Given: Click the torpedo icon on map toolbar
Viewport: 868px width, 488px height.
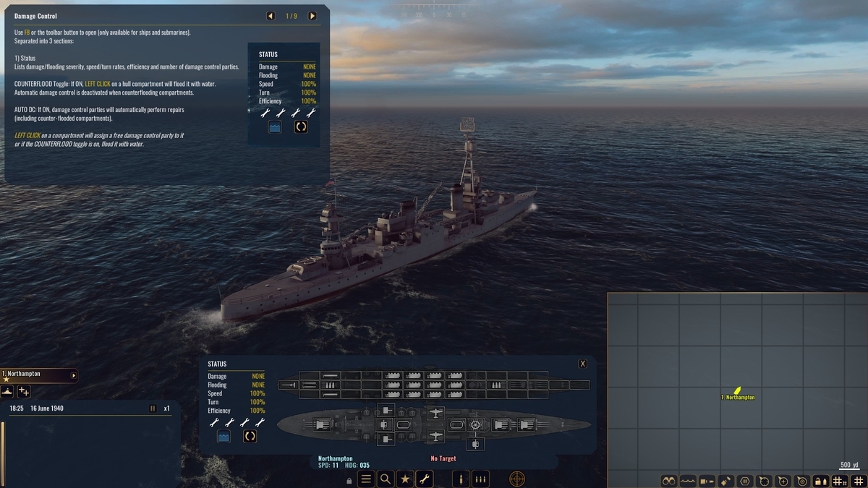Looking at the screenshot, I should [x=707, y=481].
